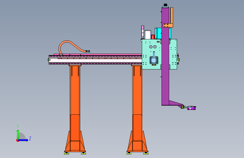Click the red X axis dot on the triad
The width and height of the screenshot is (244, 158).
tap(17, 140)
